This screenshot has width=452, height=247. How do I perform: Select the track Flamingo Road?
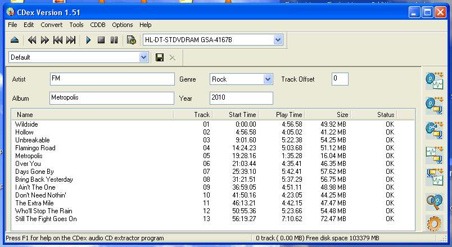35,148
